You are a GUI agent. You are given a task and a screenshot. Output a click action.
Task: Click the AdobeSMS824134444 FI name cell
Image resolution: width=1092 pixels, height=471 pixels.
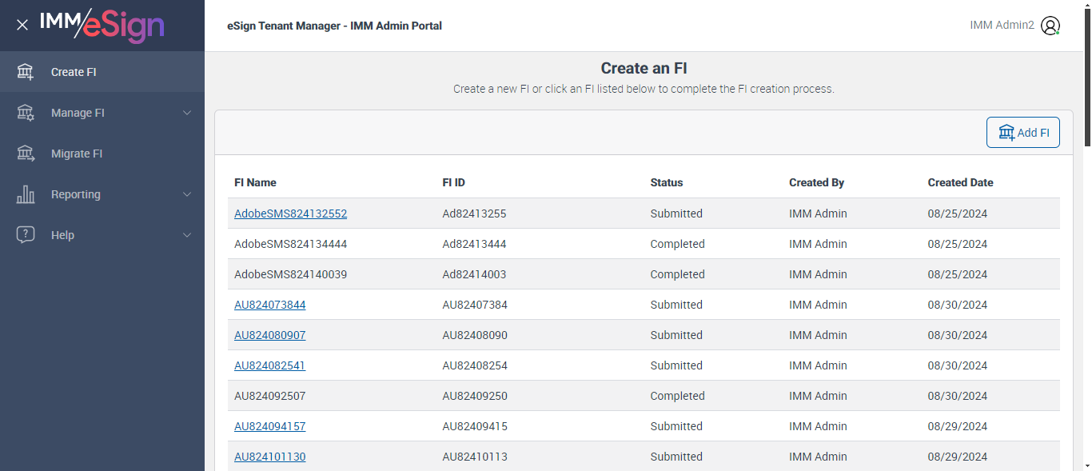[x=290, y=244]
